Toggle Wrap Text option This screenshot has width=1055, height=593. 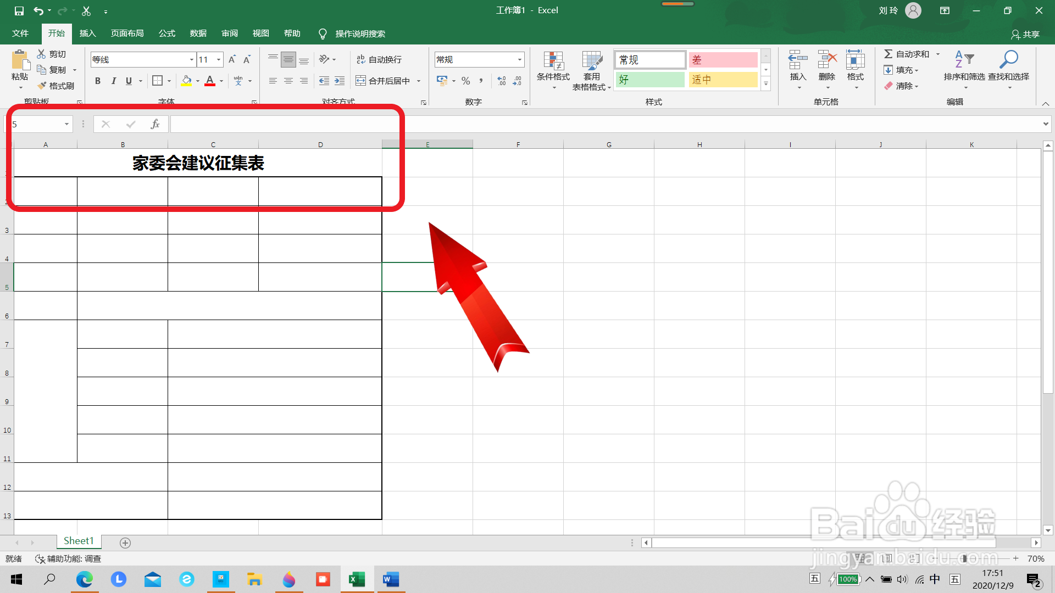379,59
